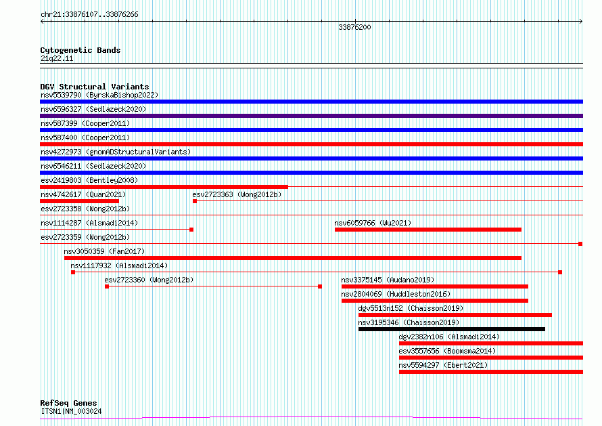The width and height of the screenshot is (602, 426).
Task: Click the red end marker of esv2723359
Action: click(580, 244)
